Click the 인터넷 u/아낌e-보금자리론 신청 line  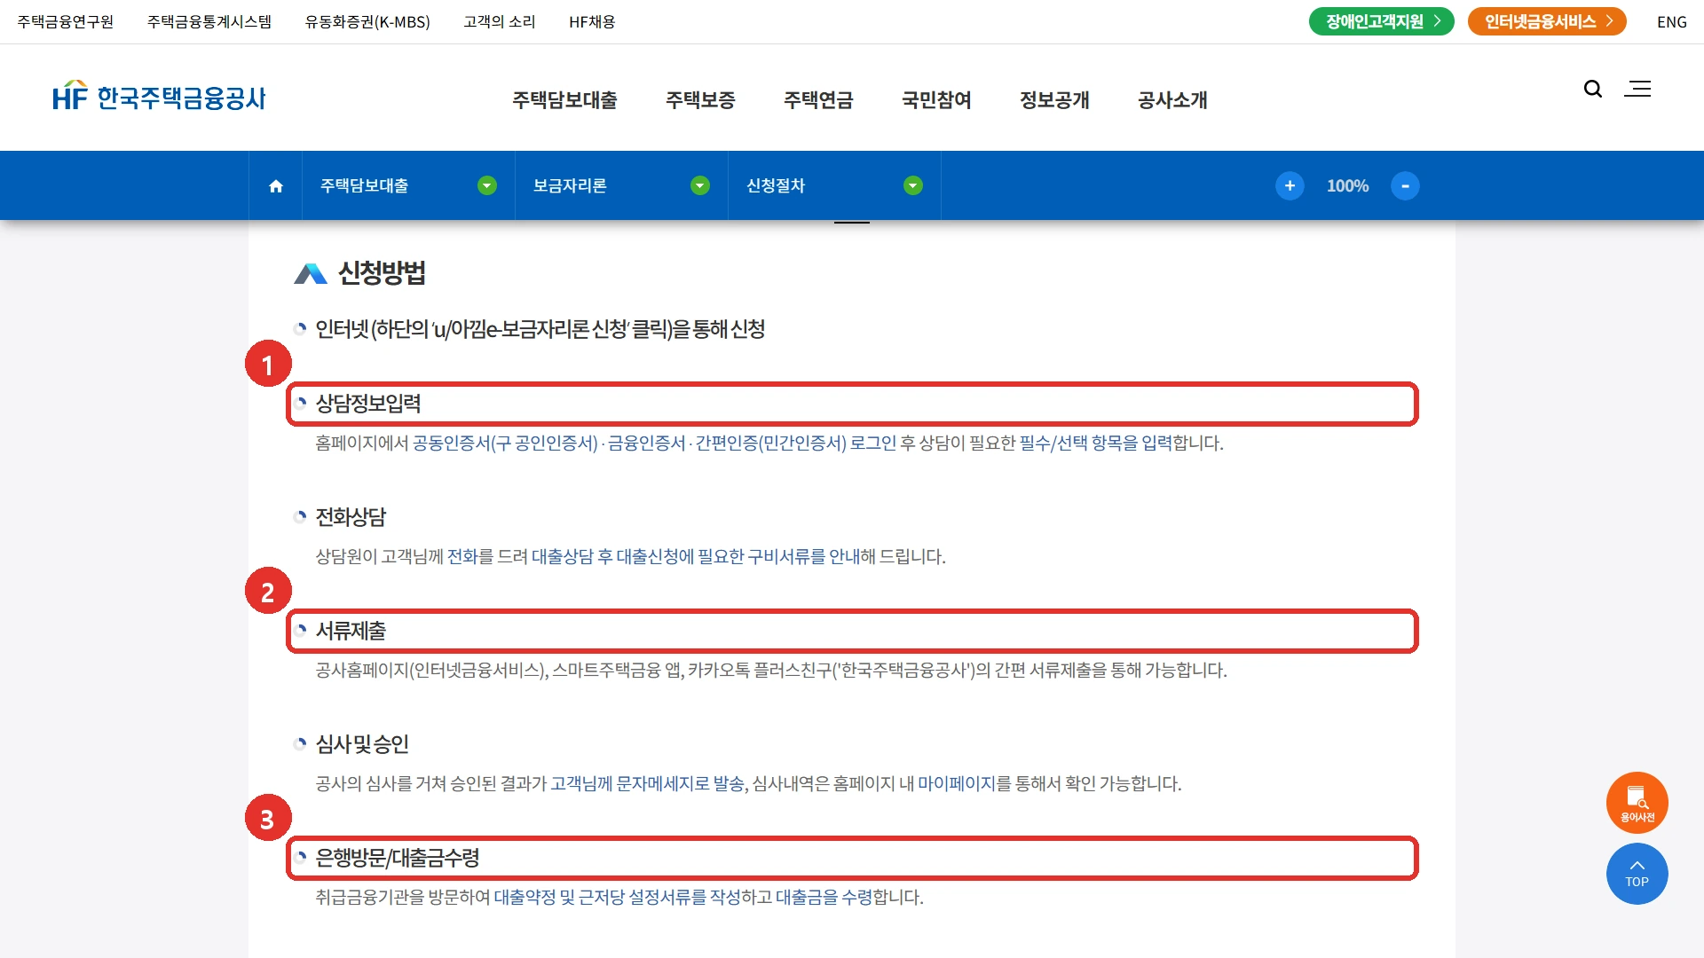540,329
